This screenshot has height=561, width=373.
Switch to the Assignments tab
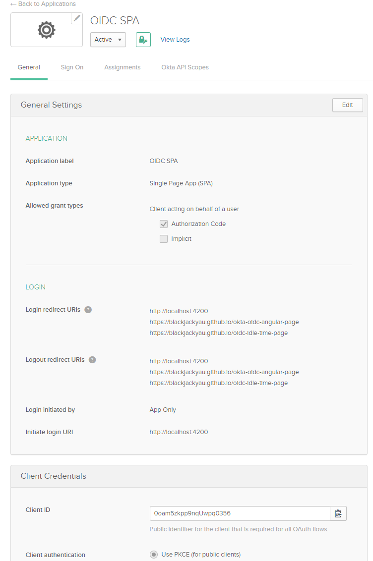(x=123, y=67)
